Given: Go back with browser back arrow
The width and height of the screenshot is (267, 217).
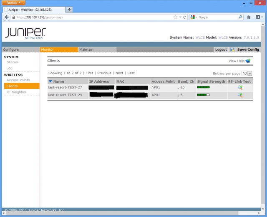Looking at the screenshot, I should pyautogui.click(x=7, y=17).
